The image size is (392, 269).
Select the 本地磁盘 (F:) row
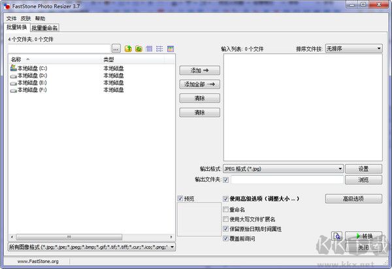coord(91,90)
